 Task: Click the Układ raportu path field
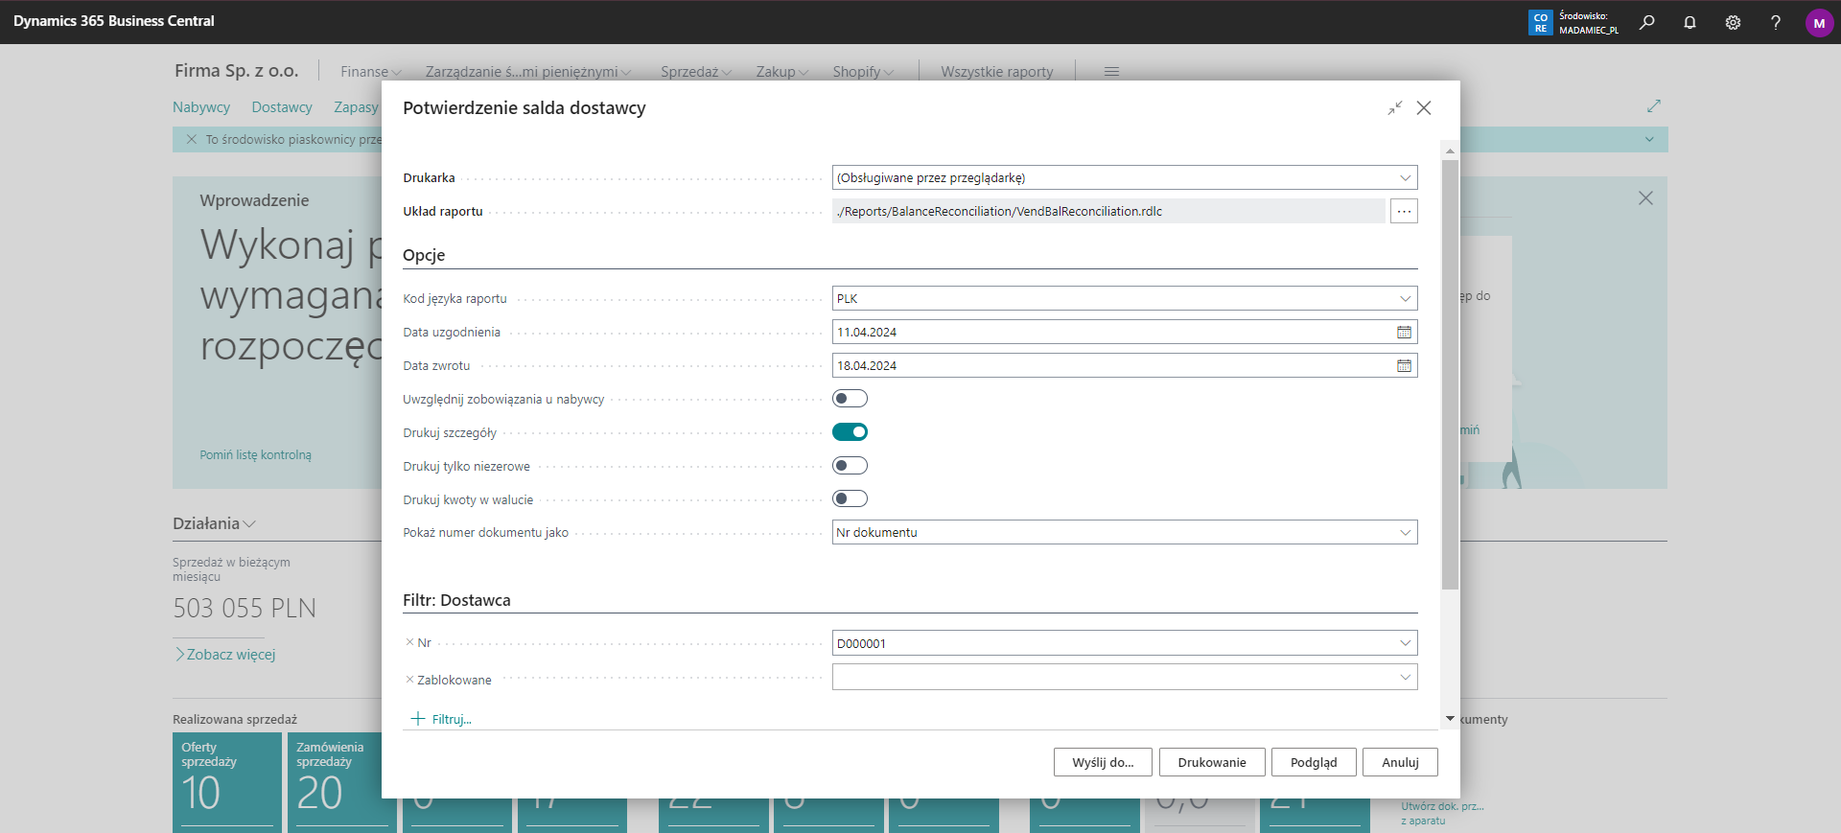click(1108, 211)
